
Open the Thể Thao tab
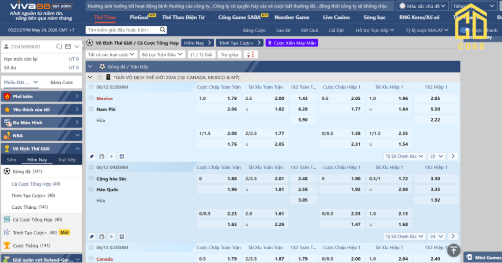tap(105, 17)
